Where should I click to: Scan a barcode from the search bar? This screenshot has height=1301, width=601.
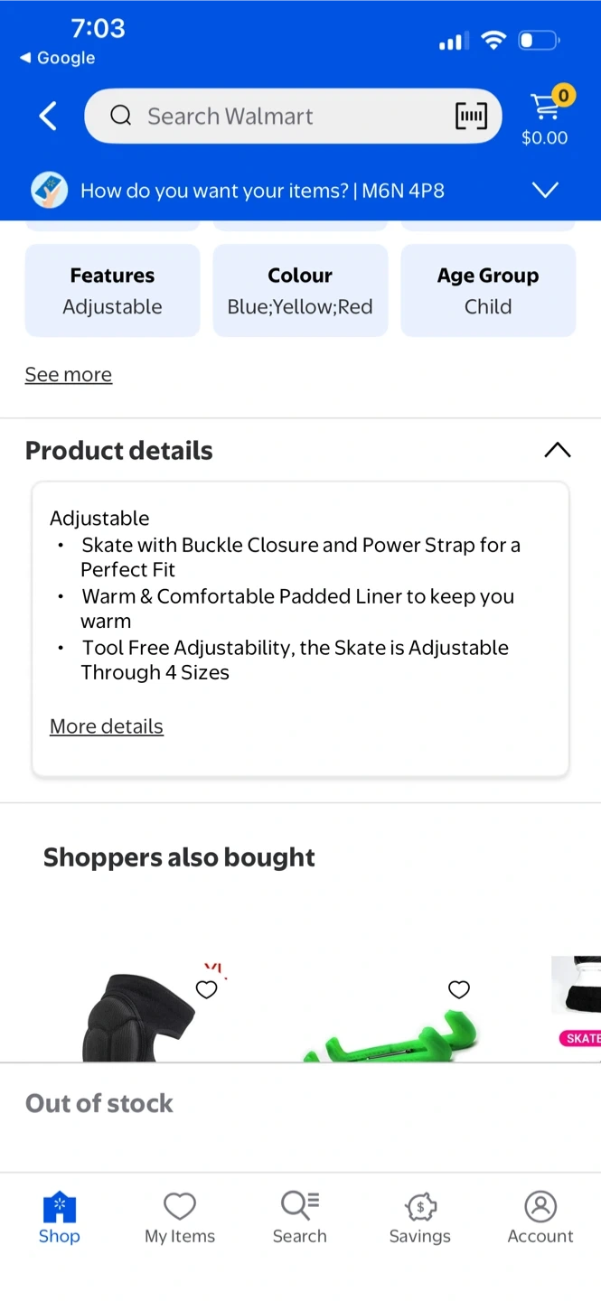[470, 117]
